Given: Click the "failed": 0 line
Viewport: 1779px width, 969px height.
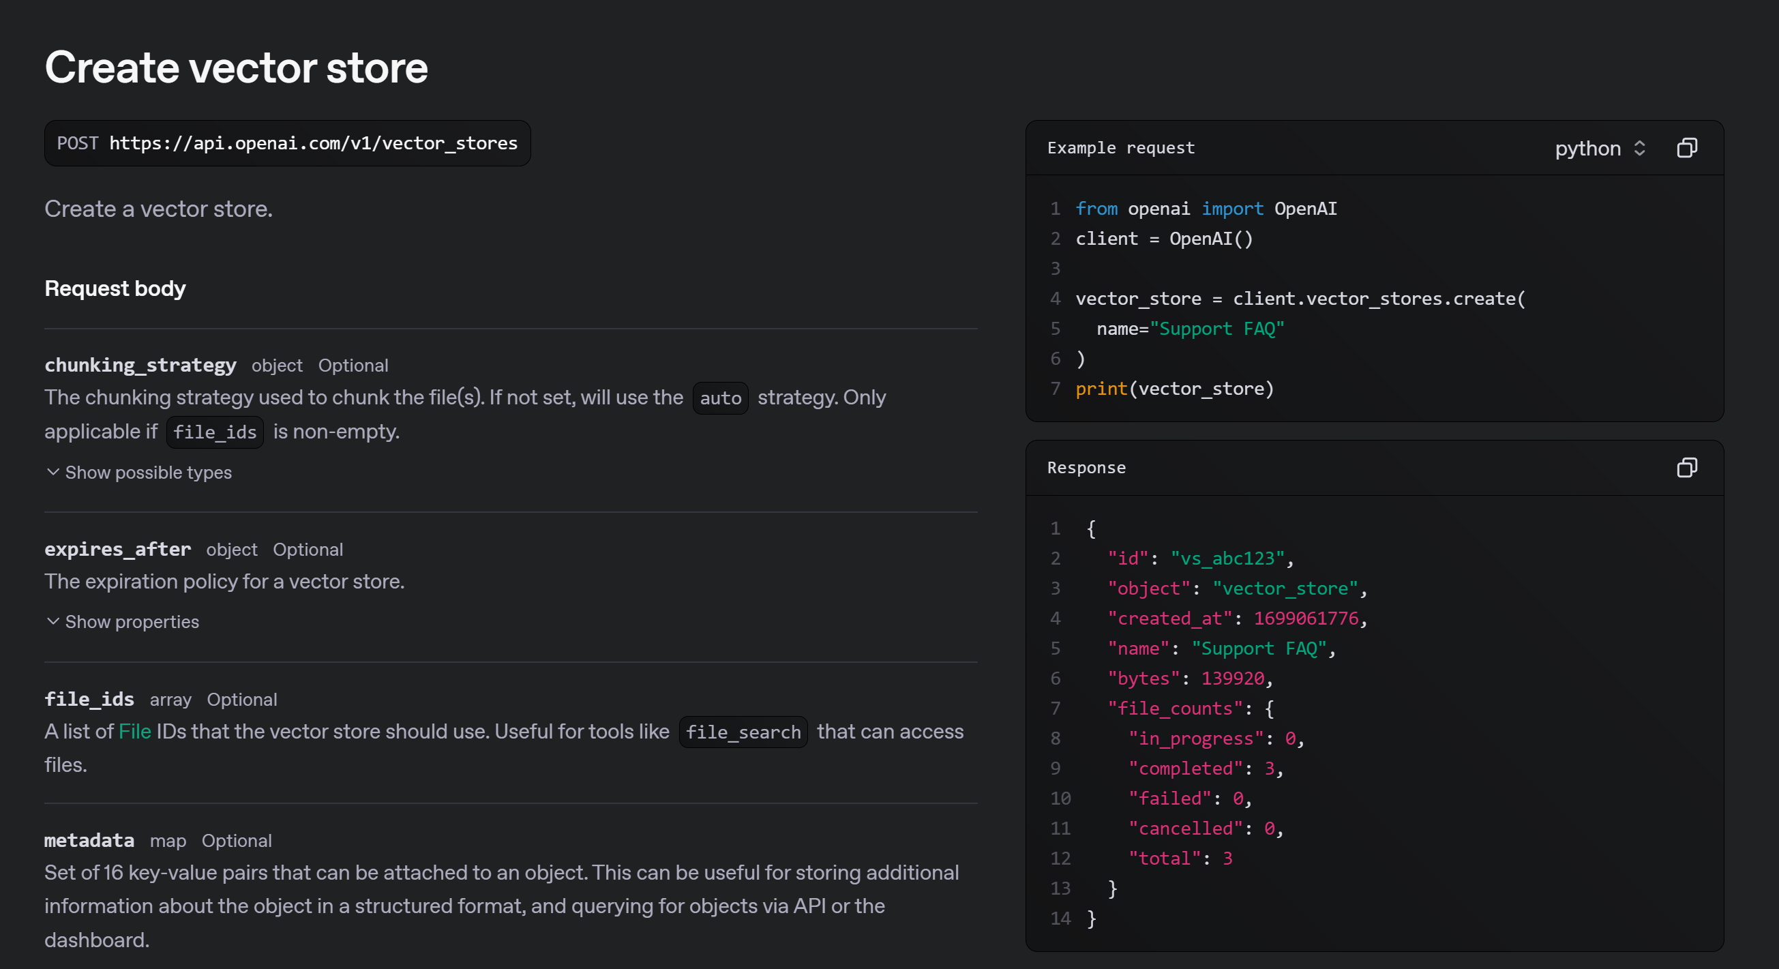Looking at the screenshot, I should [1189, 799].
